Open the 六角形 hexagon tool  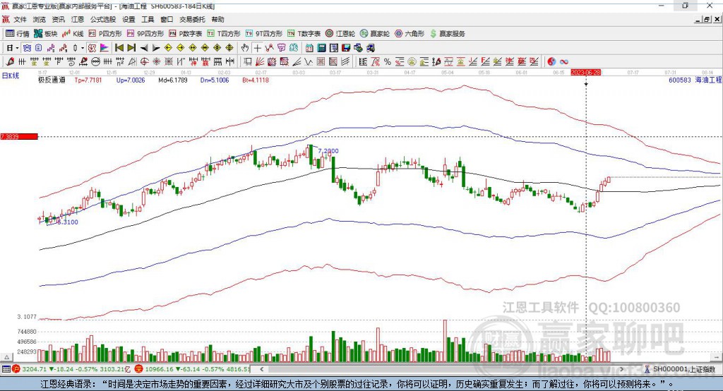point(410,34)
